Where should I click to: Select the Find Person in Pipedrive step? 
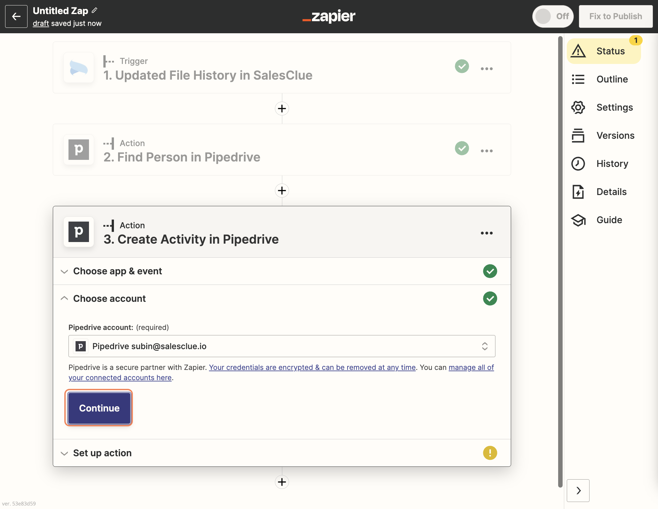coord(282,150)
